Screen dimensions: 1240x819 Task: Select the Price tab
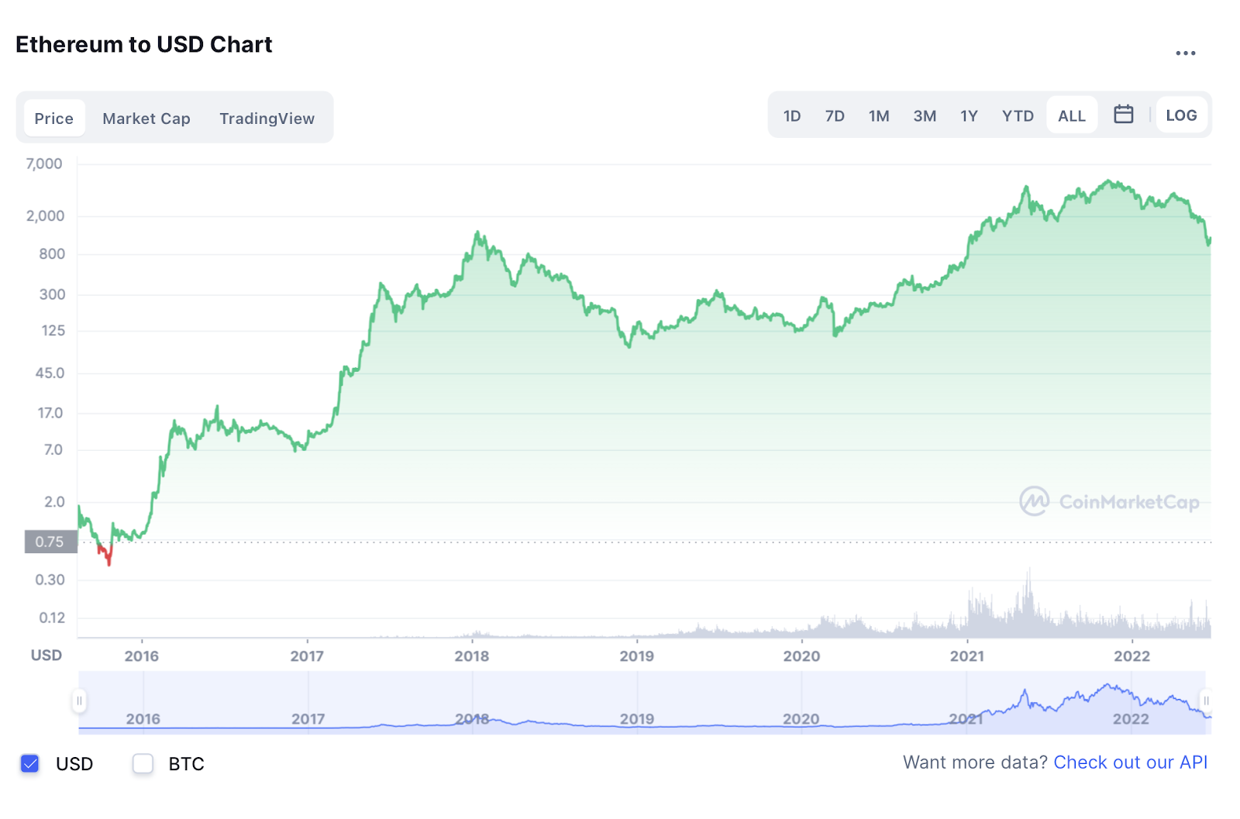tap(54, 119)
